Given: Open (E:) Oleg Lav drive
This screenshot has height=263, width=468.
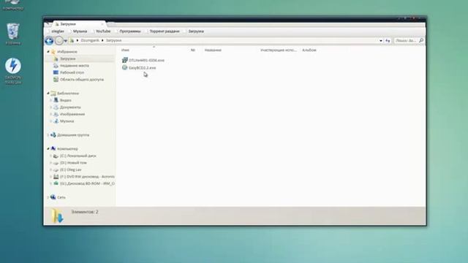Looking at the screenshot, I should (x=71, y=169).
